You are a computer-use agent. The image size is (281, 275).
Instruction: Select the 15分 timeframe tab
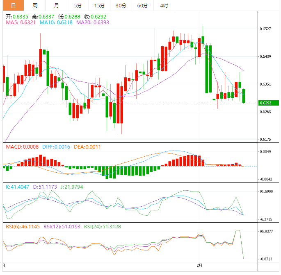[99, 5]
